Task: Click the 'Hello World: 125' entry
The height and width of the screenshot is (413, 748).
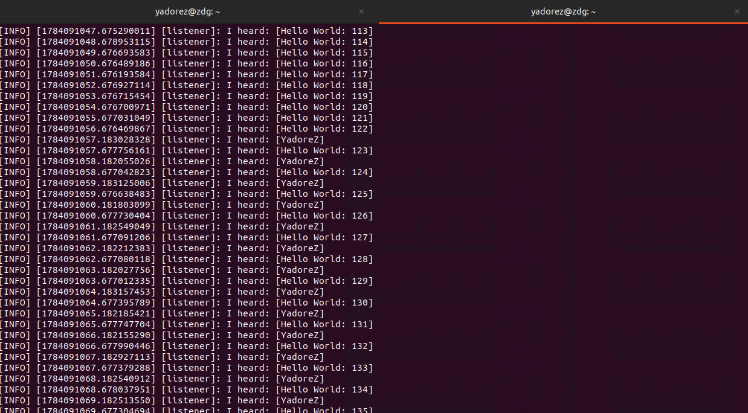Action: [187, 194]
